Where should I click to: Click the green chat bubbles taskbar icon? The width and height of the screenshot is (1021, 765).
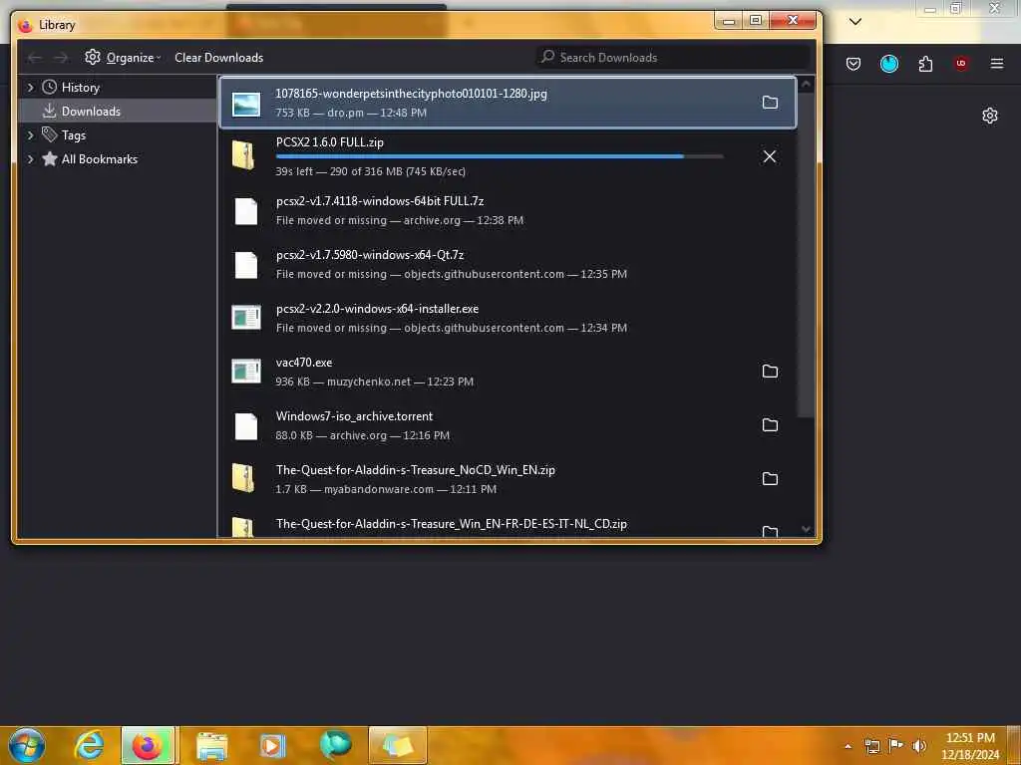coord(336,745)
